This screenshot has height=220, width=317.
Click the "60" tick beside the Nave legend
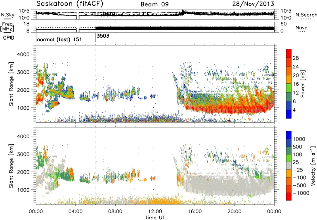click(284, 24)
